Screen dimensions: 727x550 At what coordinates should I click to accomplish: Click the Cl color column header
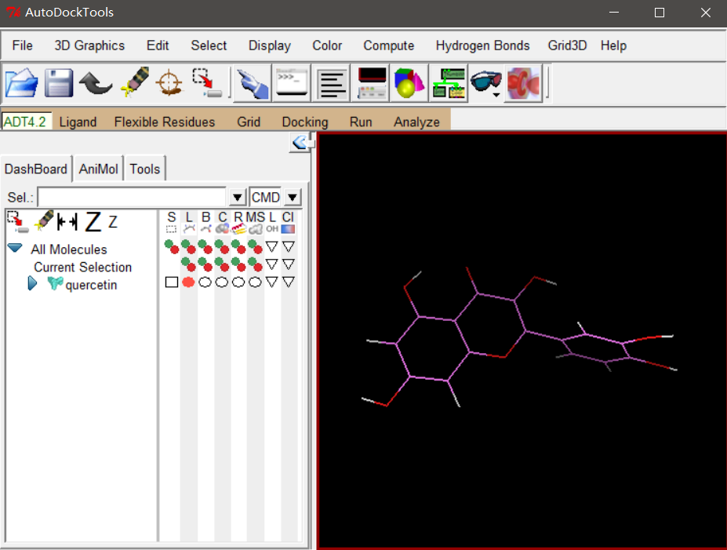(288, 222)
